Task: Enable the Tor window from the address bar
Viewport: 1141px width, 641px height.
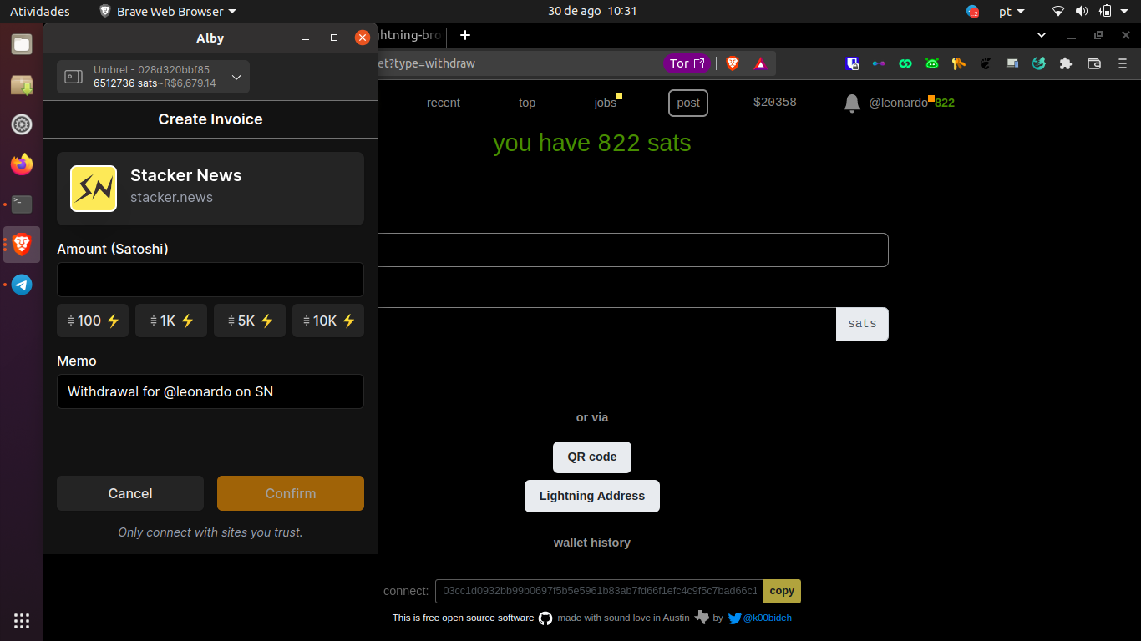Action: click(687, 63)
